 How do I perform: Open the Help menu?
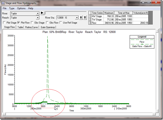pyautogui.click(x=31, y=8)
